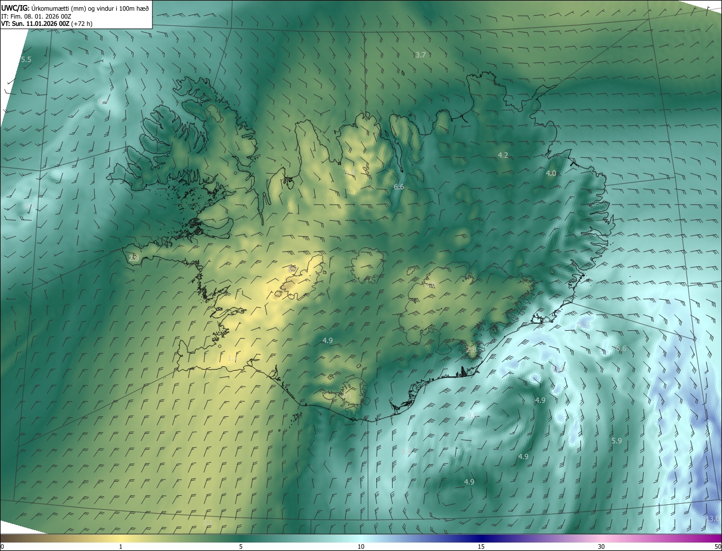722x551 pixels.
Task: Click the 30 tick label on color scale
Action: point(601,546)
